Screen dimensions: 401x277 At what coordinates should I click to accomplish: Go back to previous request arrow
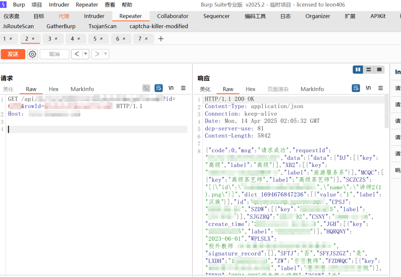[x=77, y=54]
